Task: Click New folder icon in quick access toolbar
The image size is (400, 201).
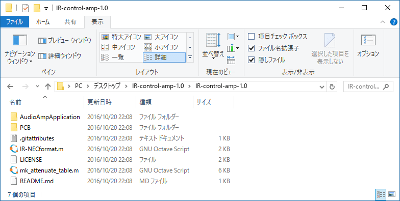Action: tap(37, 8)
